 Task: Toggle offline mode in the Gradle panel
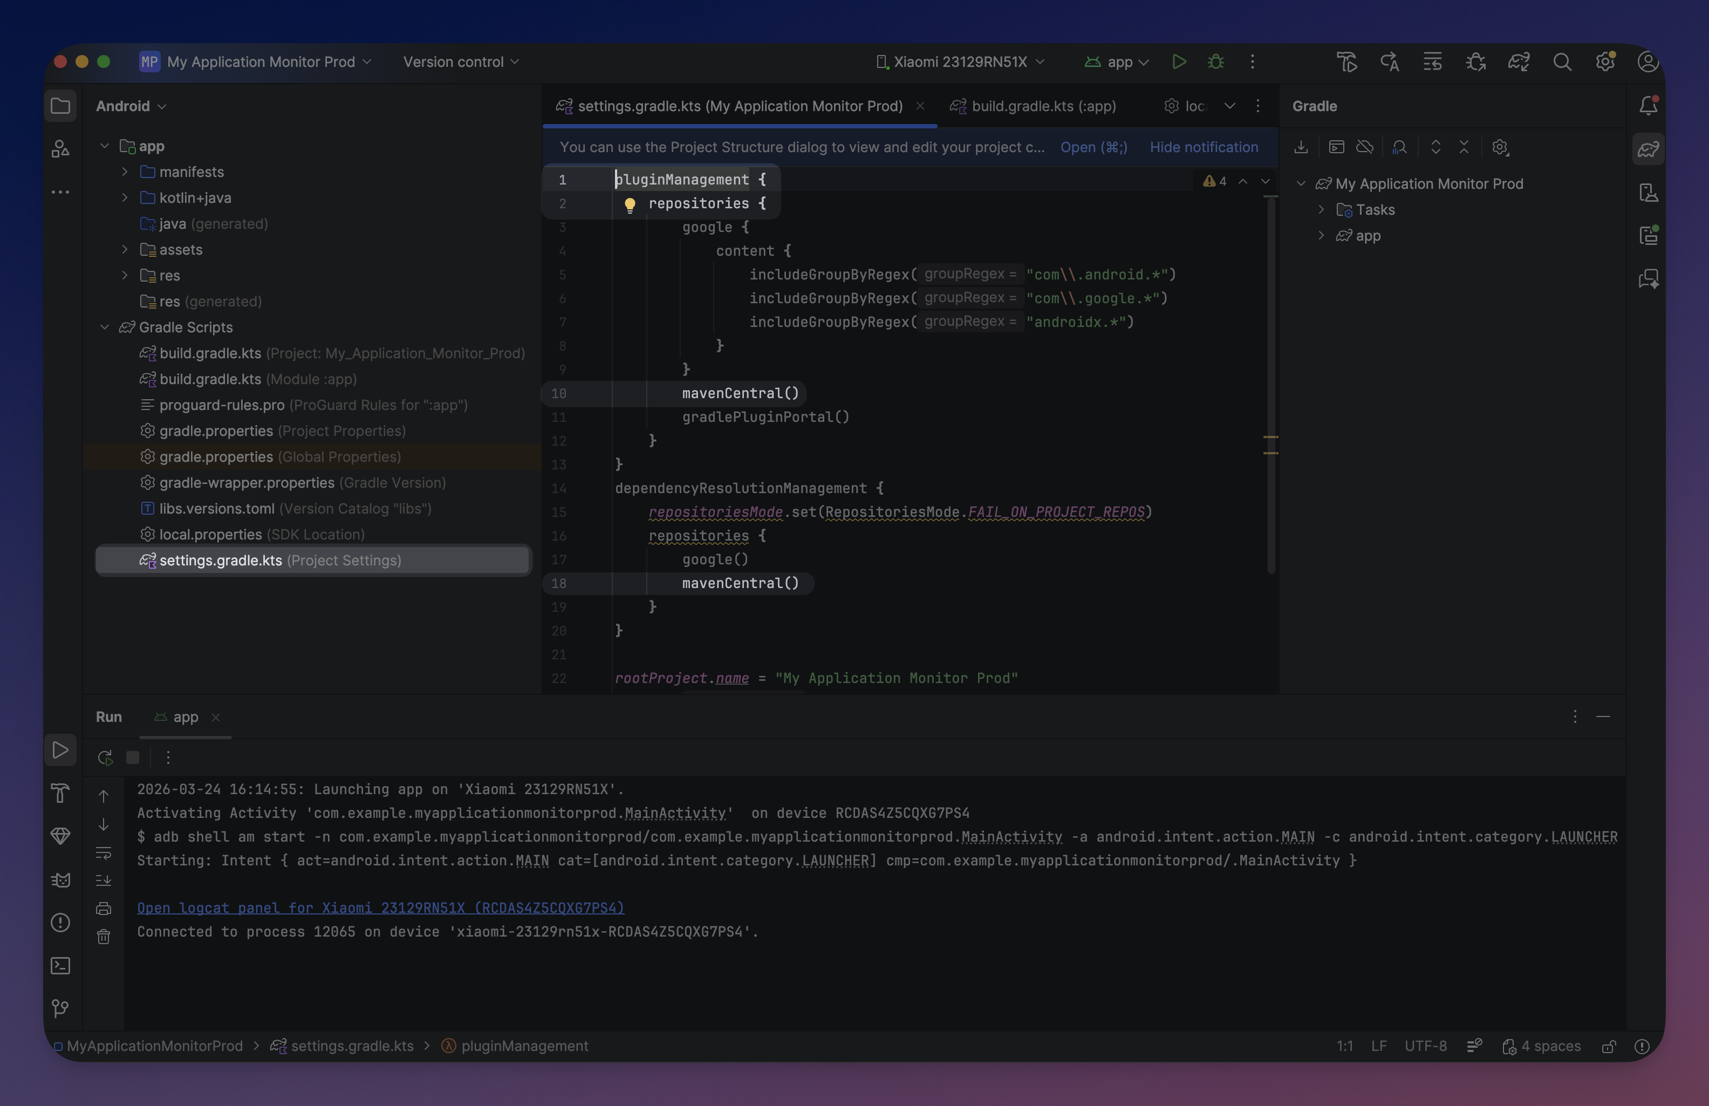(x=1365, y=147)
